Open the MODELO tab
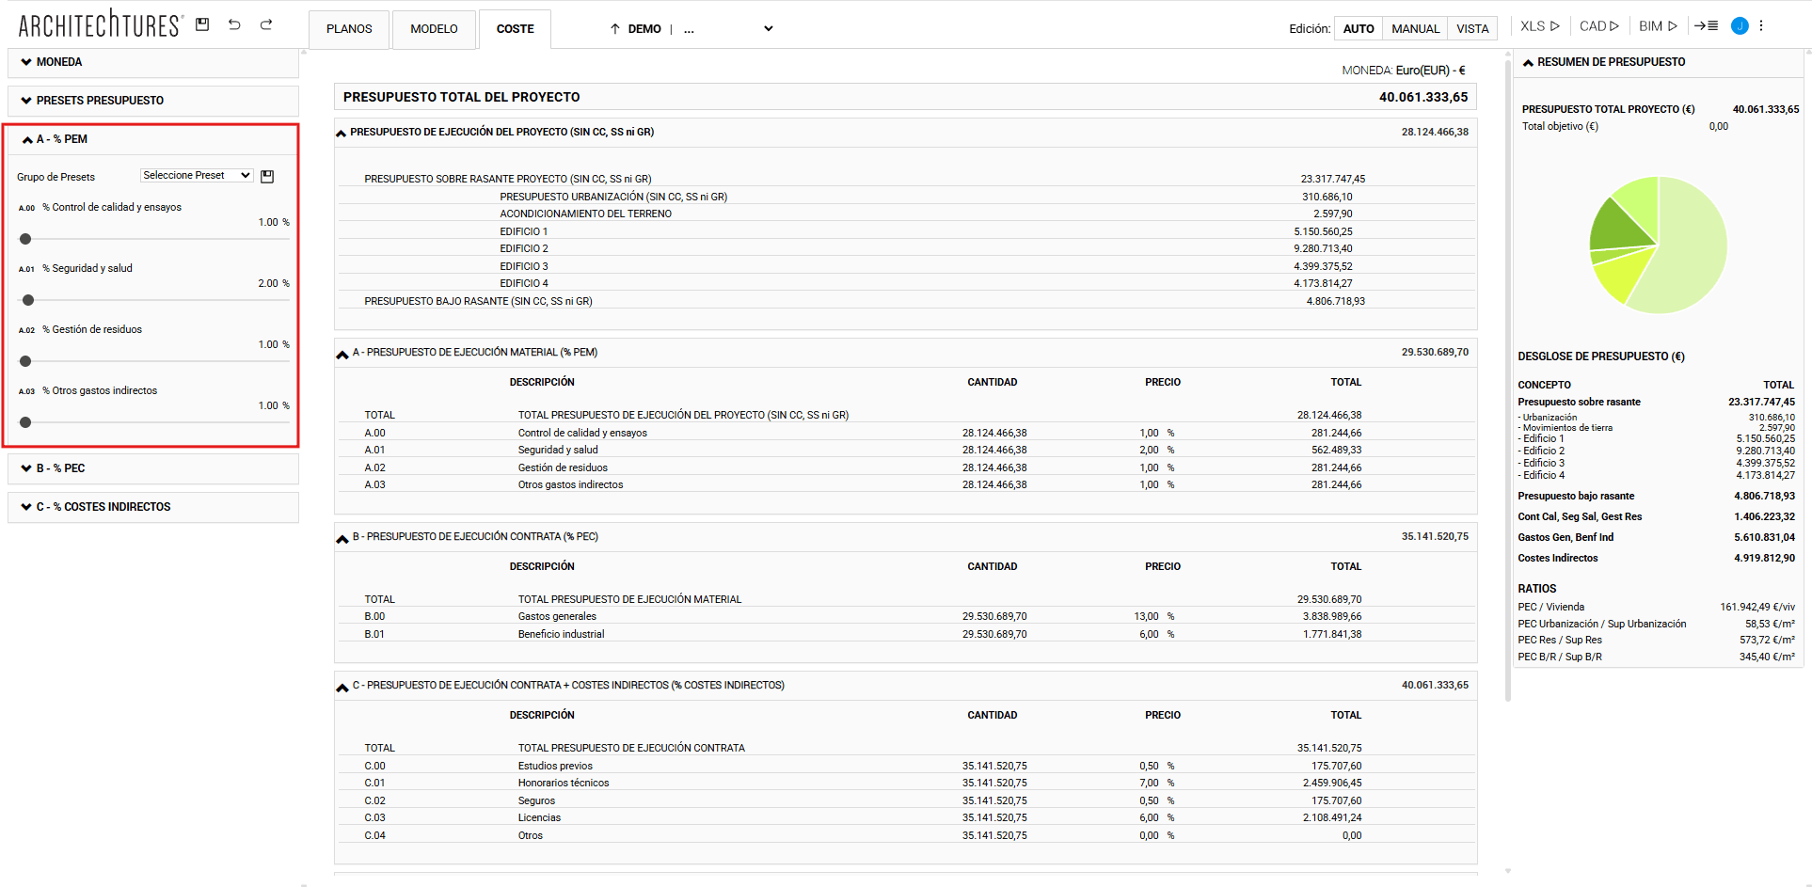This screenshot has width=1812, height=887. (x=434, y=29)
